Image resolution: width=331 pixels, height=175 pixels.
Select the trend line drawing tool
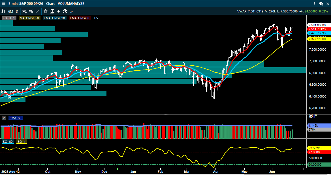click(37, 11)
